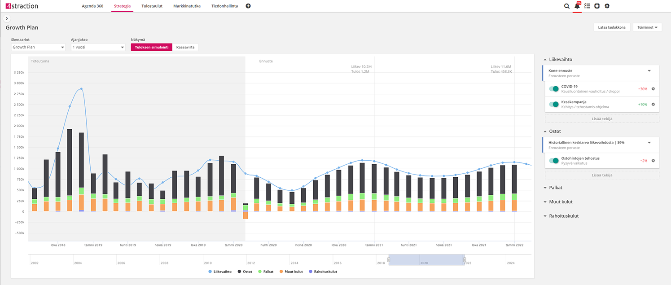
Task: Open the Skenaariot Growth Plan dropdown
Action: (38, 47)
